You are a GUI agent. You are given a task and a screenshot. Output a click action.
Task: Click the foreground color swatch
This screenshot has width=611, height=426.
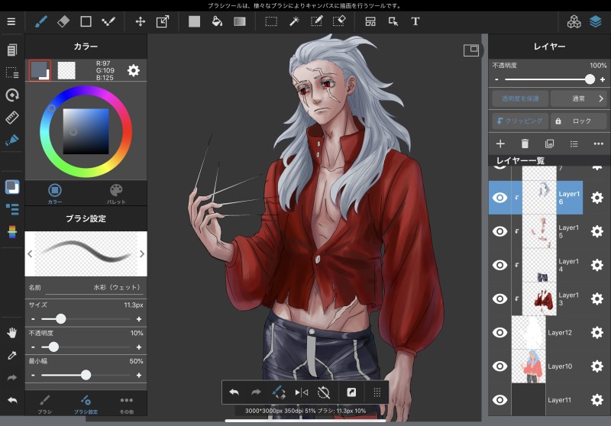[x=40, y=70]
